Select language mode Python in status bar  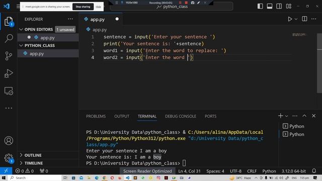(269, 171)
